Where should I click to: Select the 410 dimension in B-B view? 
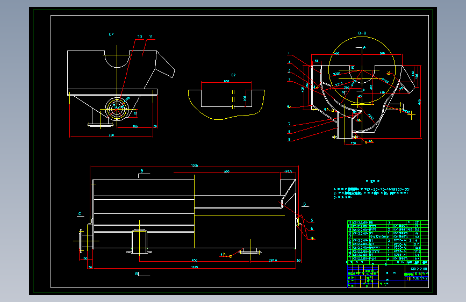tap(383, 93)
